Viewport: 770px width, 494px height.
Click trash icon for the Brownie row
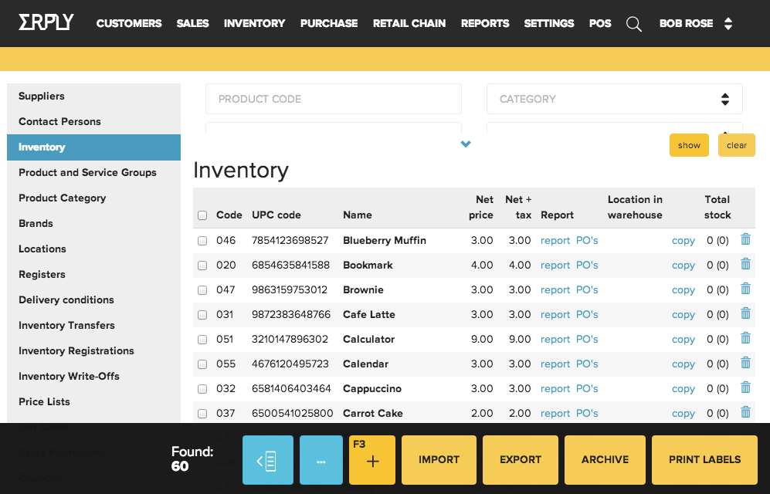[745, 289]
